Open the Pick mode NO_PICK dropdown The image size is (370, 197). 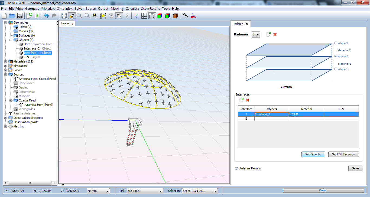point(145,191)
